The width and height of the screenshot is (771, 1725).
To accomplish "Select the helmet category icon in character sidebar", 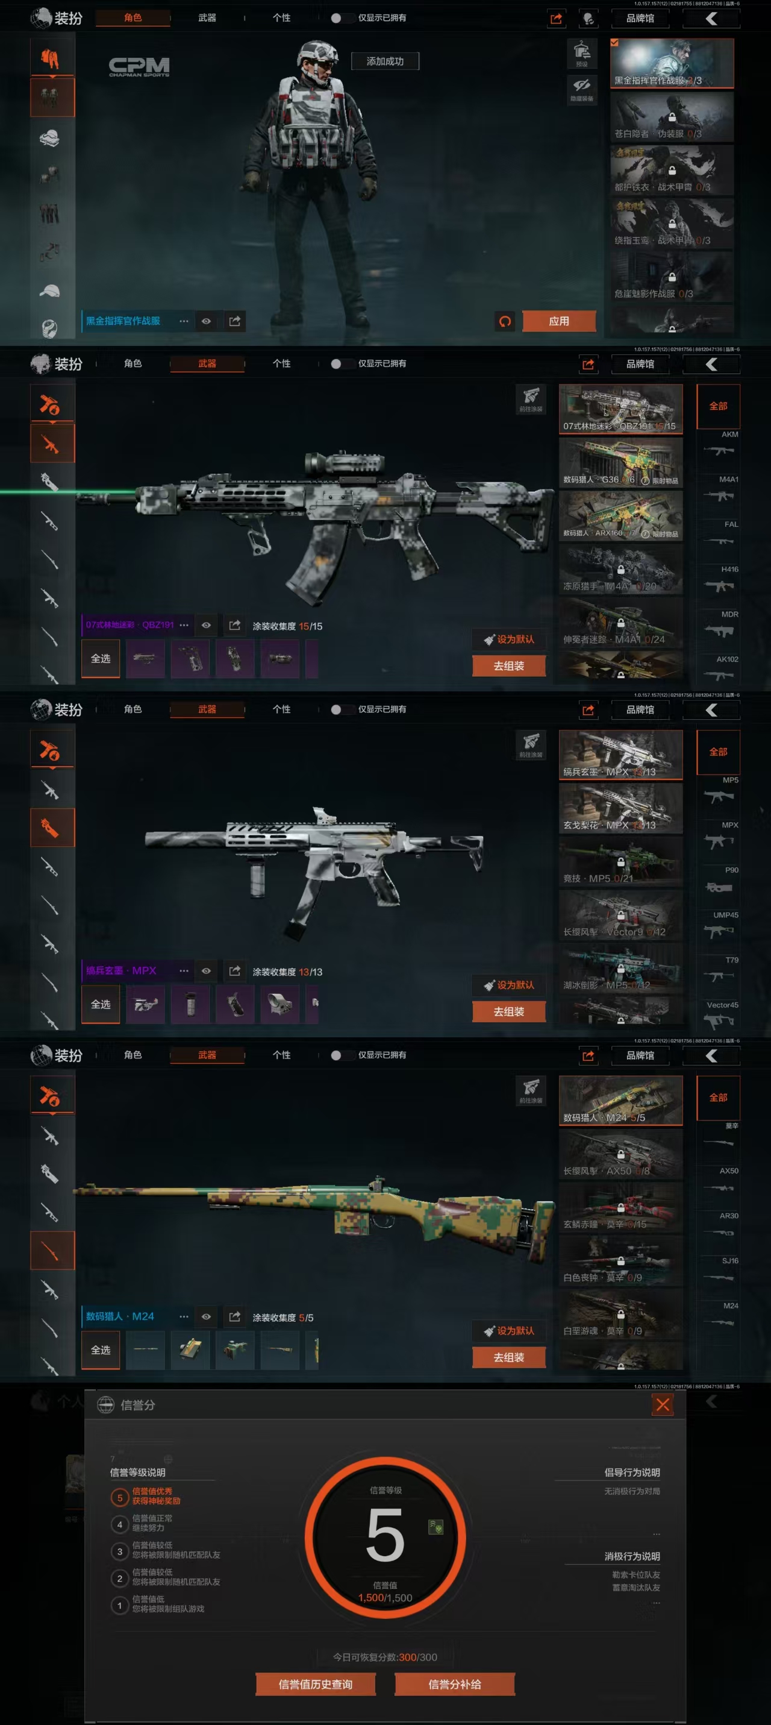I will (49, 138).
